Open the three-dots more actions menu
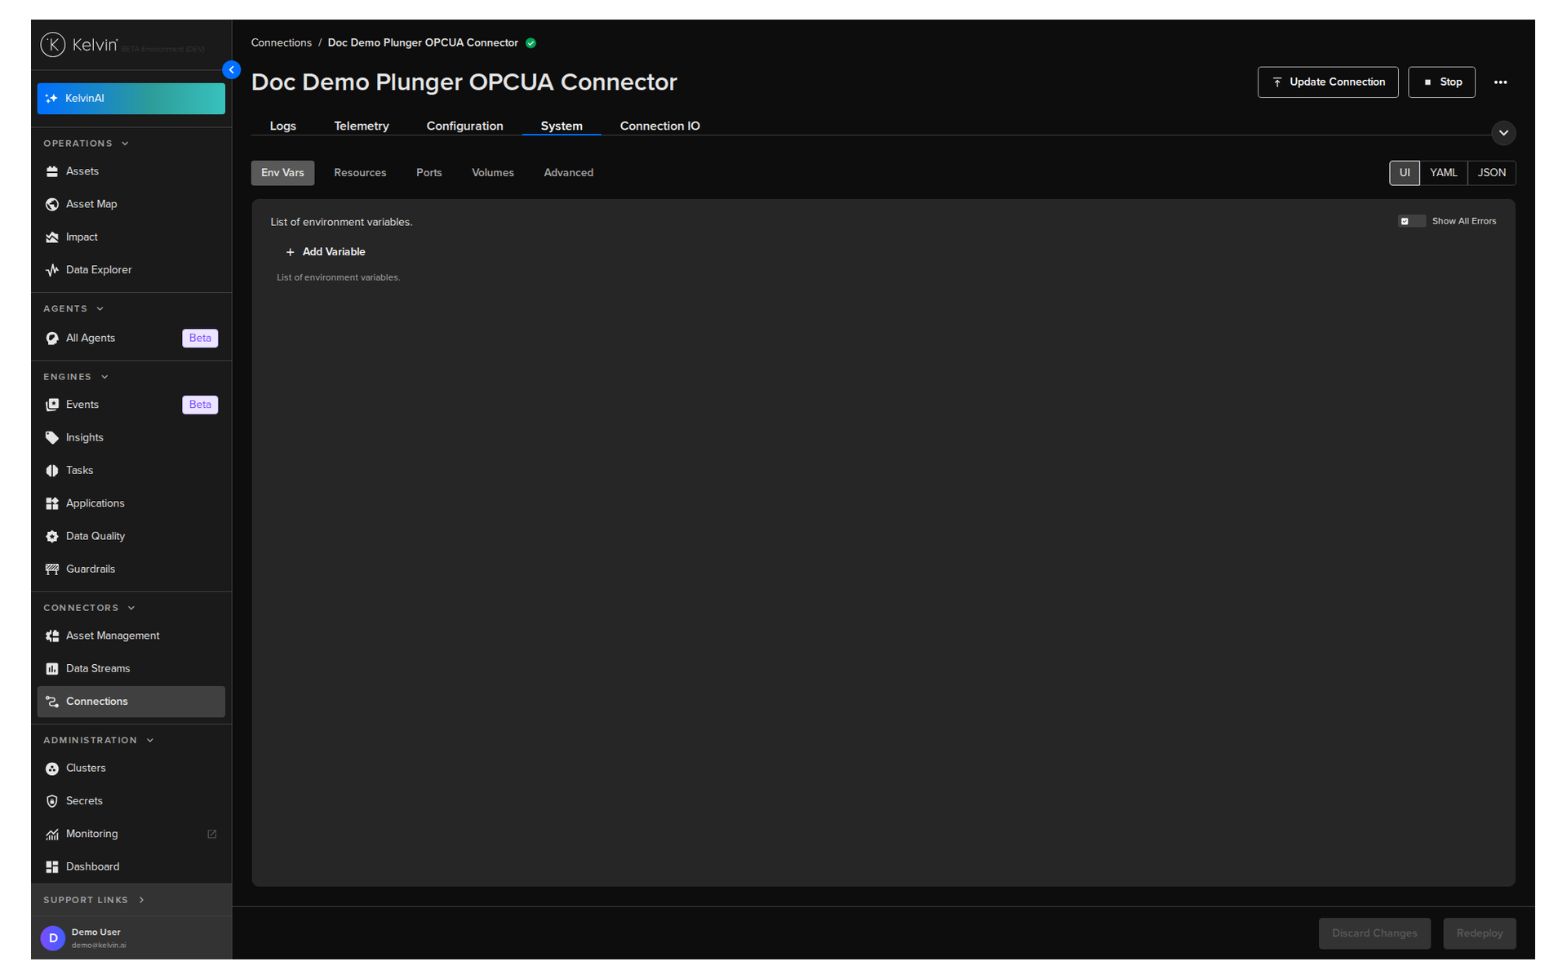 [x=1500, y=82]
